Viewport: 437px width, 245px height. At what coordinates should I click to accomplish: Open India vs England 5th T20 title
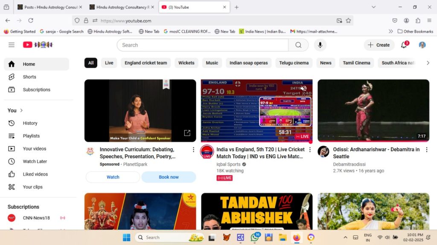[260, 153]
